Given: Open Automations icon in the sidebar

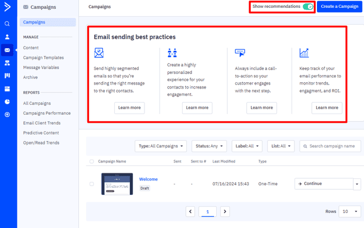Looking at the screenshot, I should pyautogui.click(x=7, y=63).
